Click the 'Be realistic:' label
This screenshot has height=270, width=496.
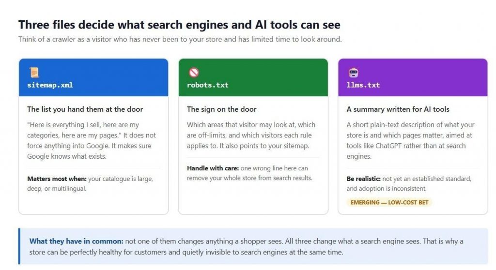[x=364, y=179]
